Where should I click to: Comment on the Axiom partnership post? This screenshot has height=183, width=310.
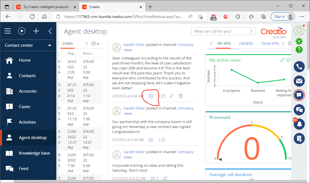(151, 140)
